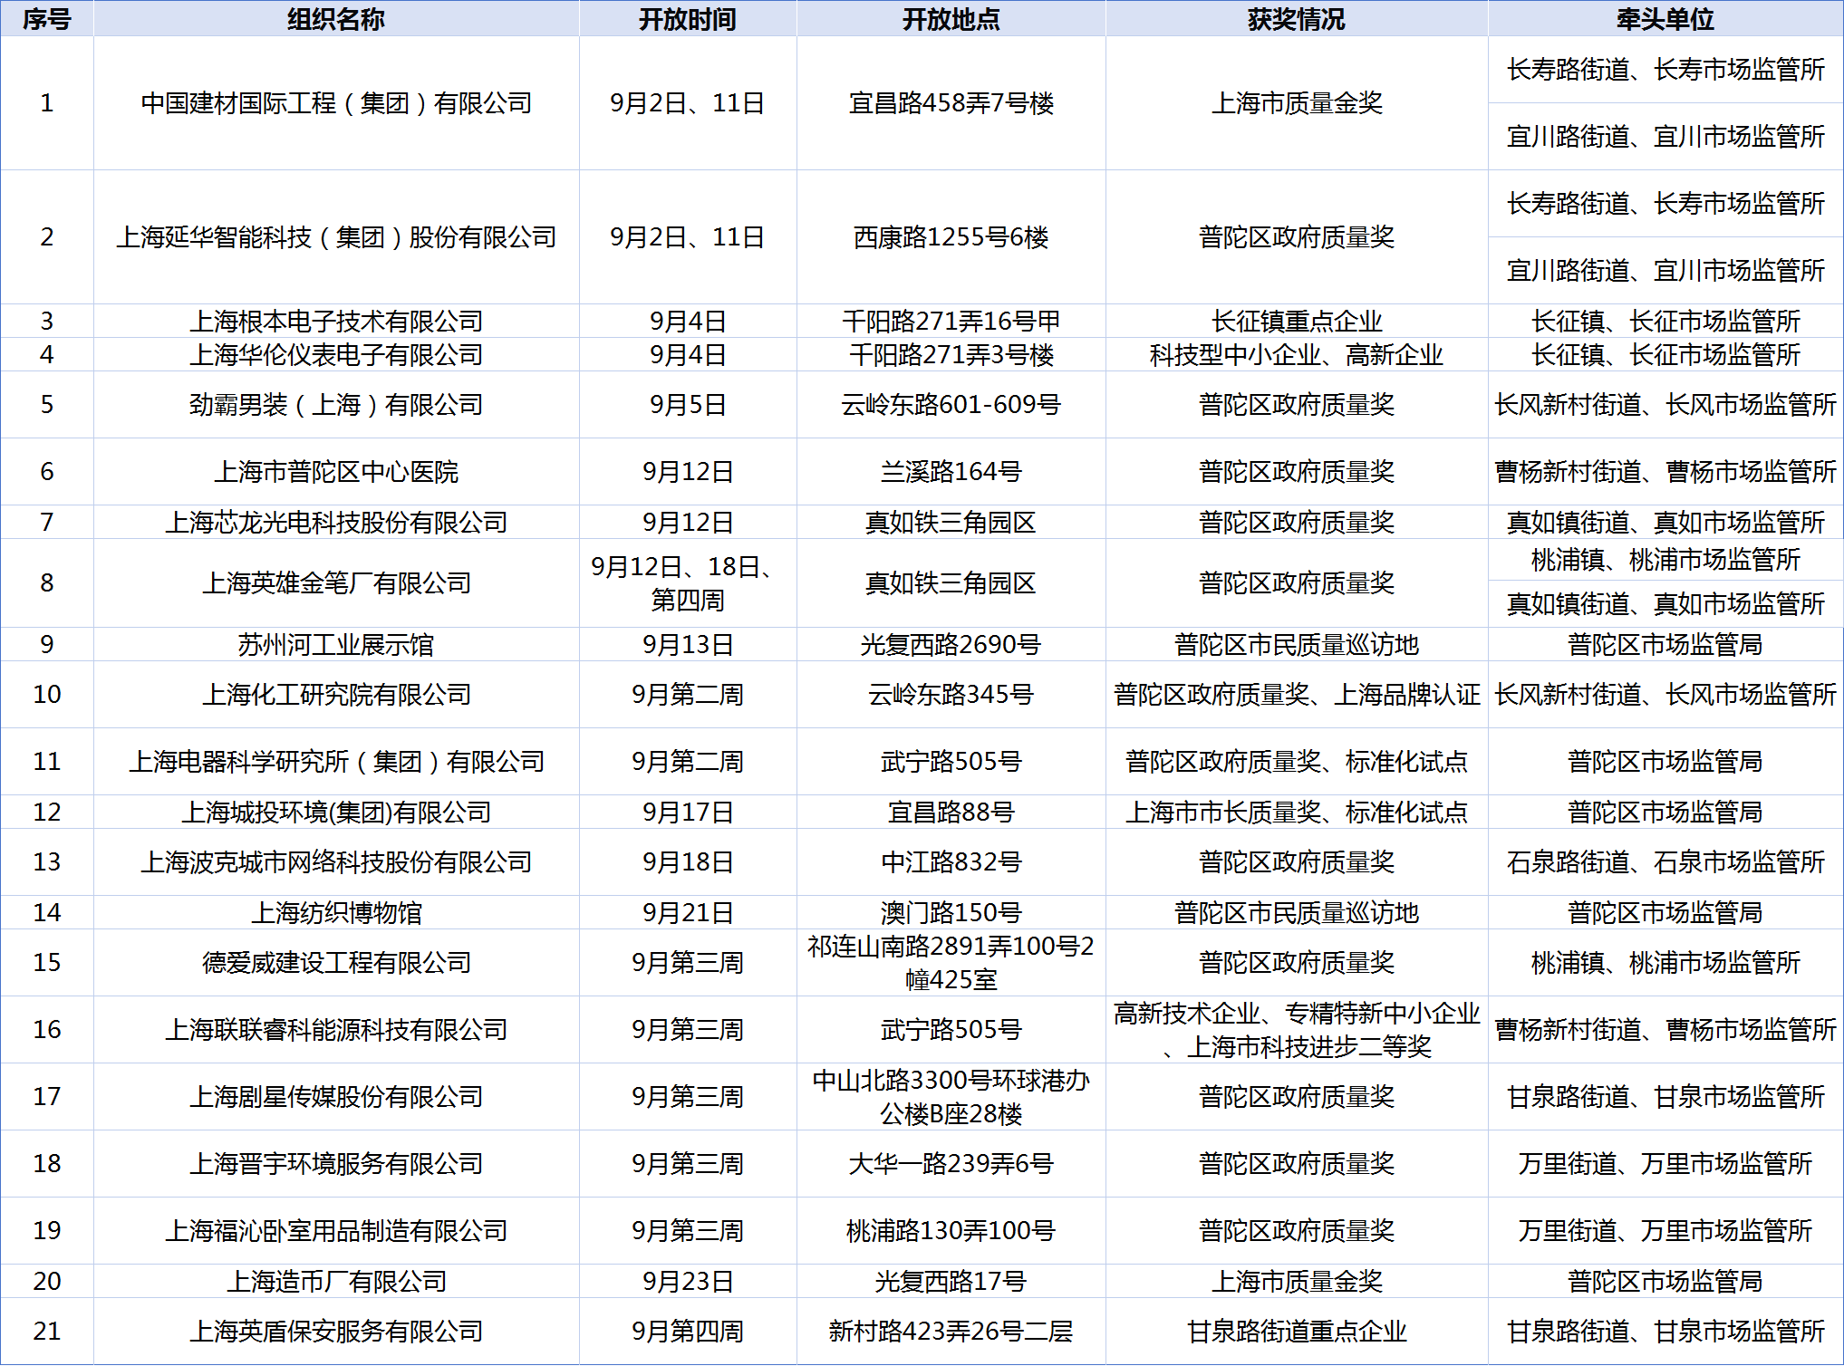Select the 开放地点 header cell
This screenshot has height=1366, width=1844.
click(951, 19)
